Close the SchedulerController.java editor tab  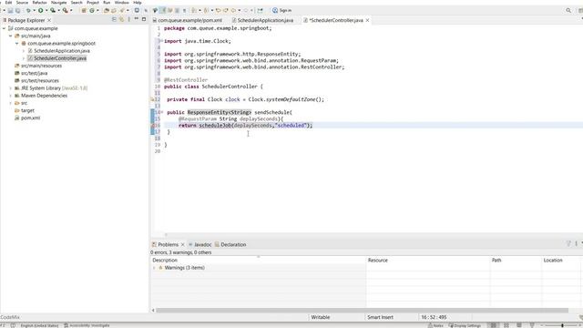point(367,20)
